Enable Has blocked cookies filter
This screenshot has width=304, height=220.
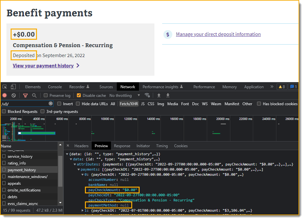point(259,104)
